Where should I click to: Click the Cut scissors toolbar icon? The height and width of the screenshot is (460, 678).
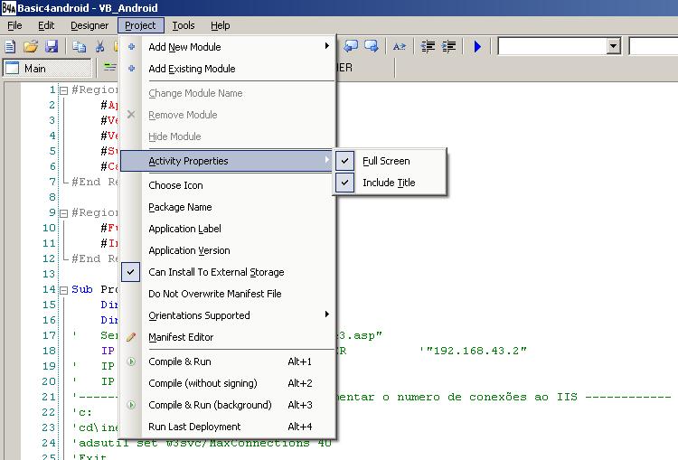coord(99,46)
